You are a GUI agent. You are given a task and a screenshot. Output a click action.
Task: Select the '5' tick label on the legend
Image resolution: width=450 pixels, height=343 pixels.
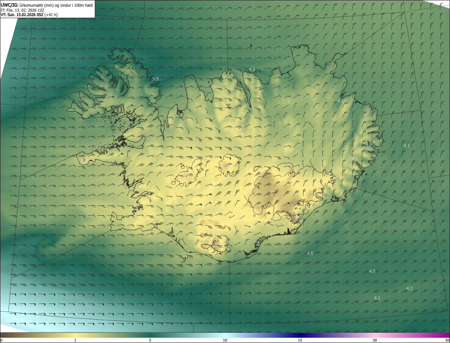click(150, 340)
